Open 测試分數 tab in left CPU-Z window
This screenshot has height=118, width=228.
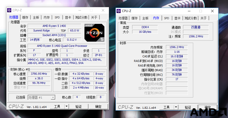[x=81, y=17]
